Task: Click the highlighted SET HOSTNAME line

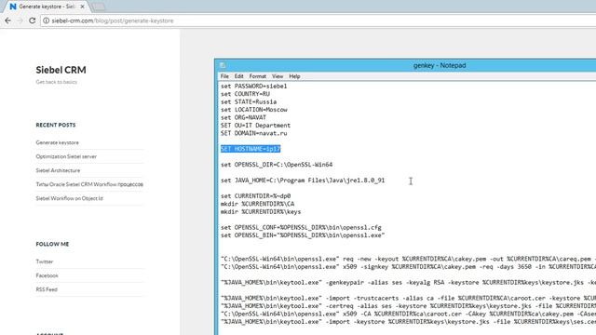Action: click(x=251, y=149)
